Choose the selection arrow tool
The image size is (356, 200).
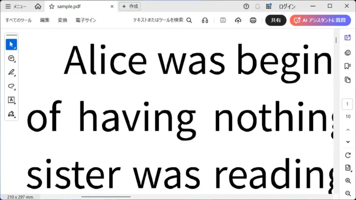(11, 44)
